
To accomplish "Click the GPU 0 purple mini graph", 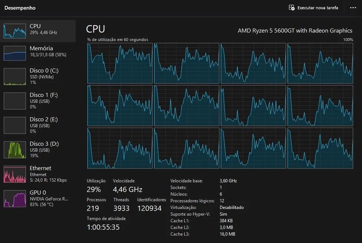I will [x=15, y=199].
